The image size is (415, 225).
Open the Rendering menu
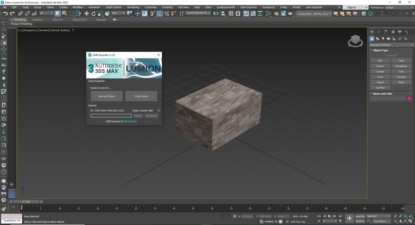[x=133, y=7]
